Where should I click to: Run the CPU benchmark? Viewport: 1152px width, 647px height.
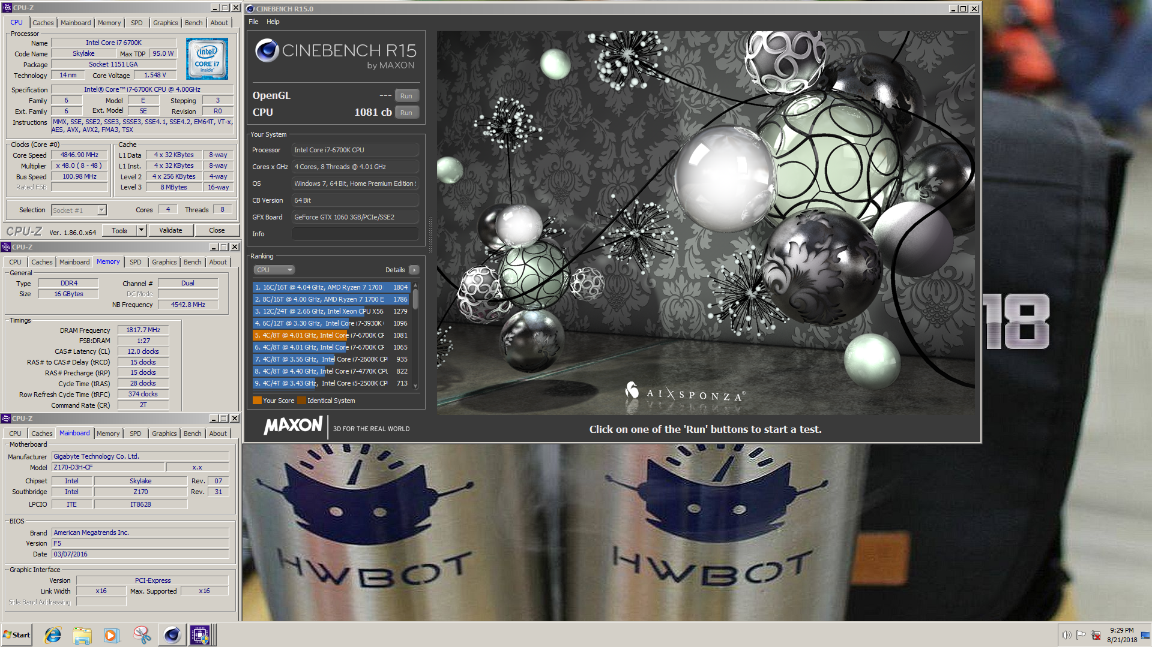[x=406, y=113]
